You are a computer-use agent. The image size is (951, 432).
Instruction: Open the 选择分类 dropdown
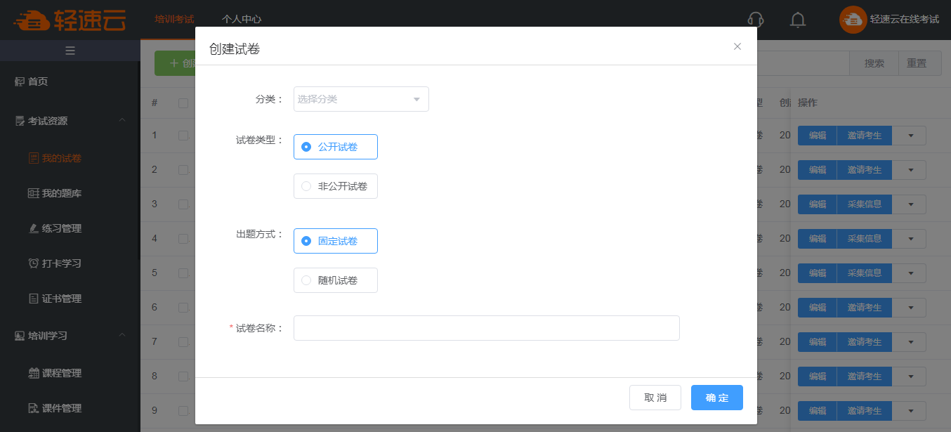tap(361, 99)
